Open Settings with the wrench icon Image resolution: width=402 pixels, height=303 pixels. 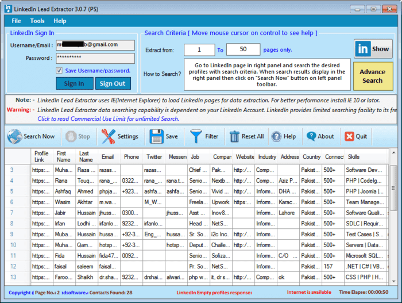tap(109, 136)
